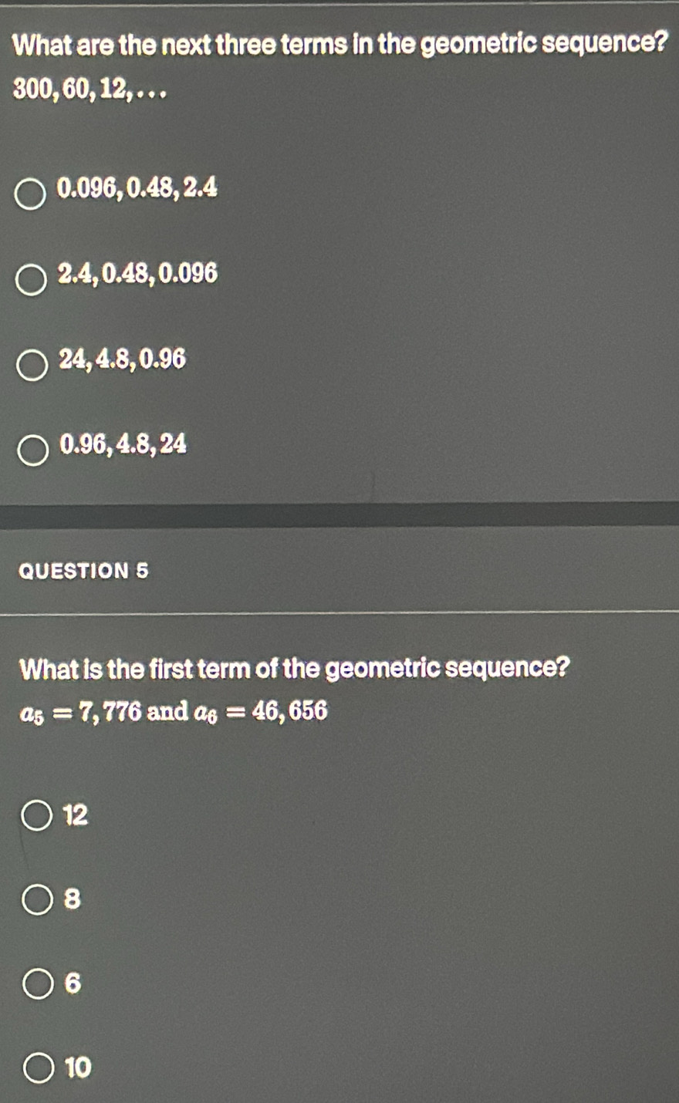This screenshot has height=1103, width=679.
Task: Click the answer label 12
Action: point(75,814)
